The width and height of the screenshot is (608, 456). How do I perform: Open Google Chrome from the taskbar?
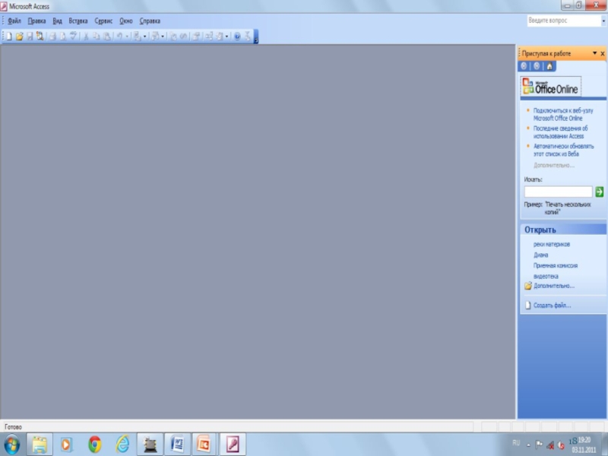coord(94,444)
